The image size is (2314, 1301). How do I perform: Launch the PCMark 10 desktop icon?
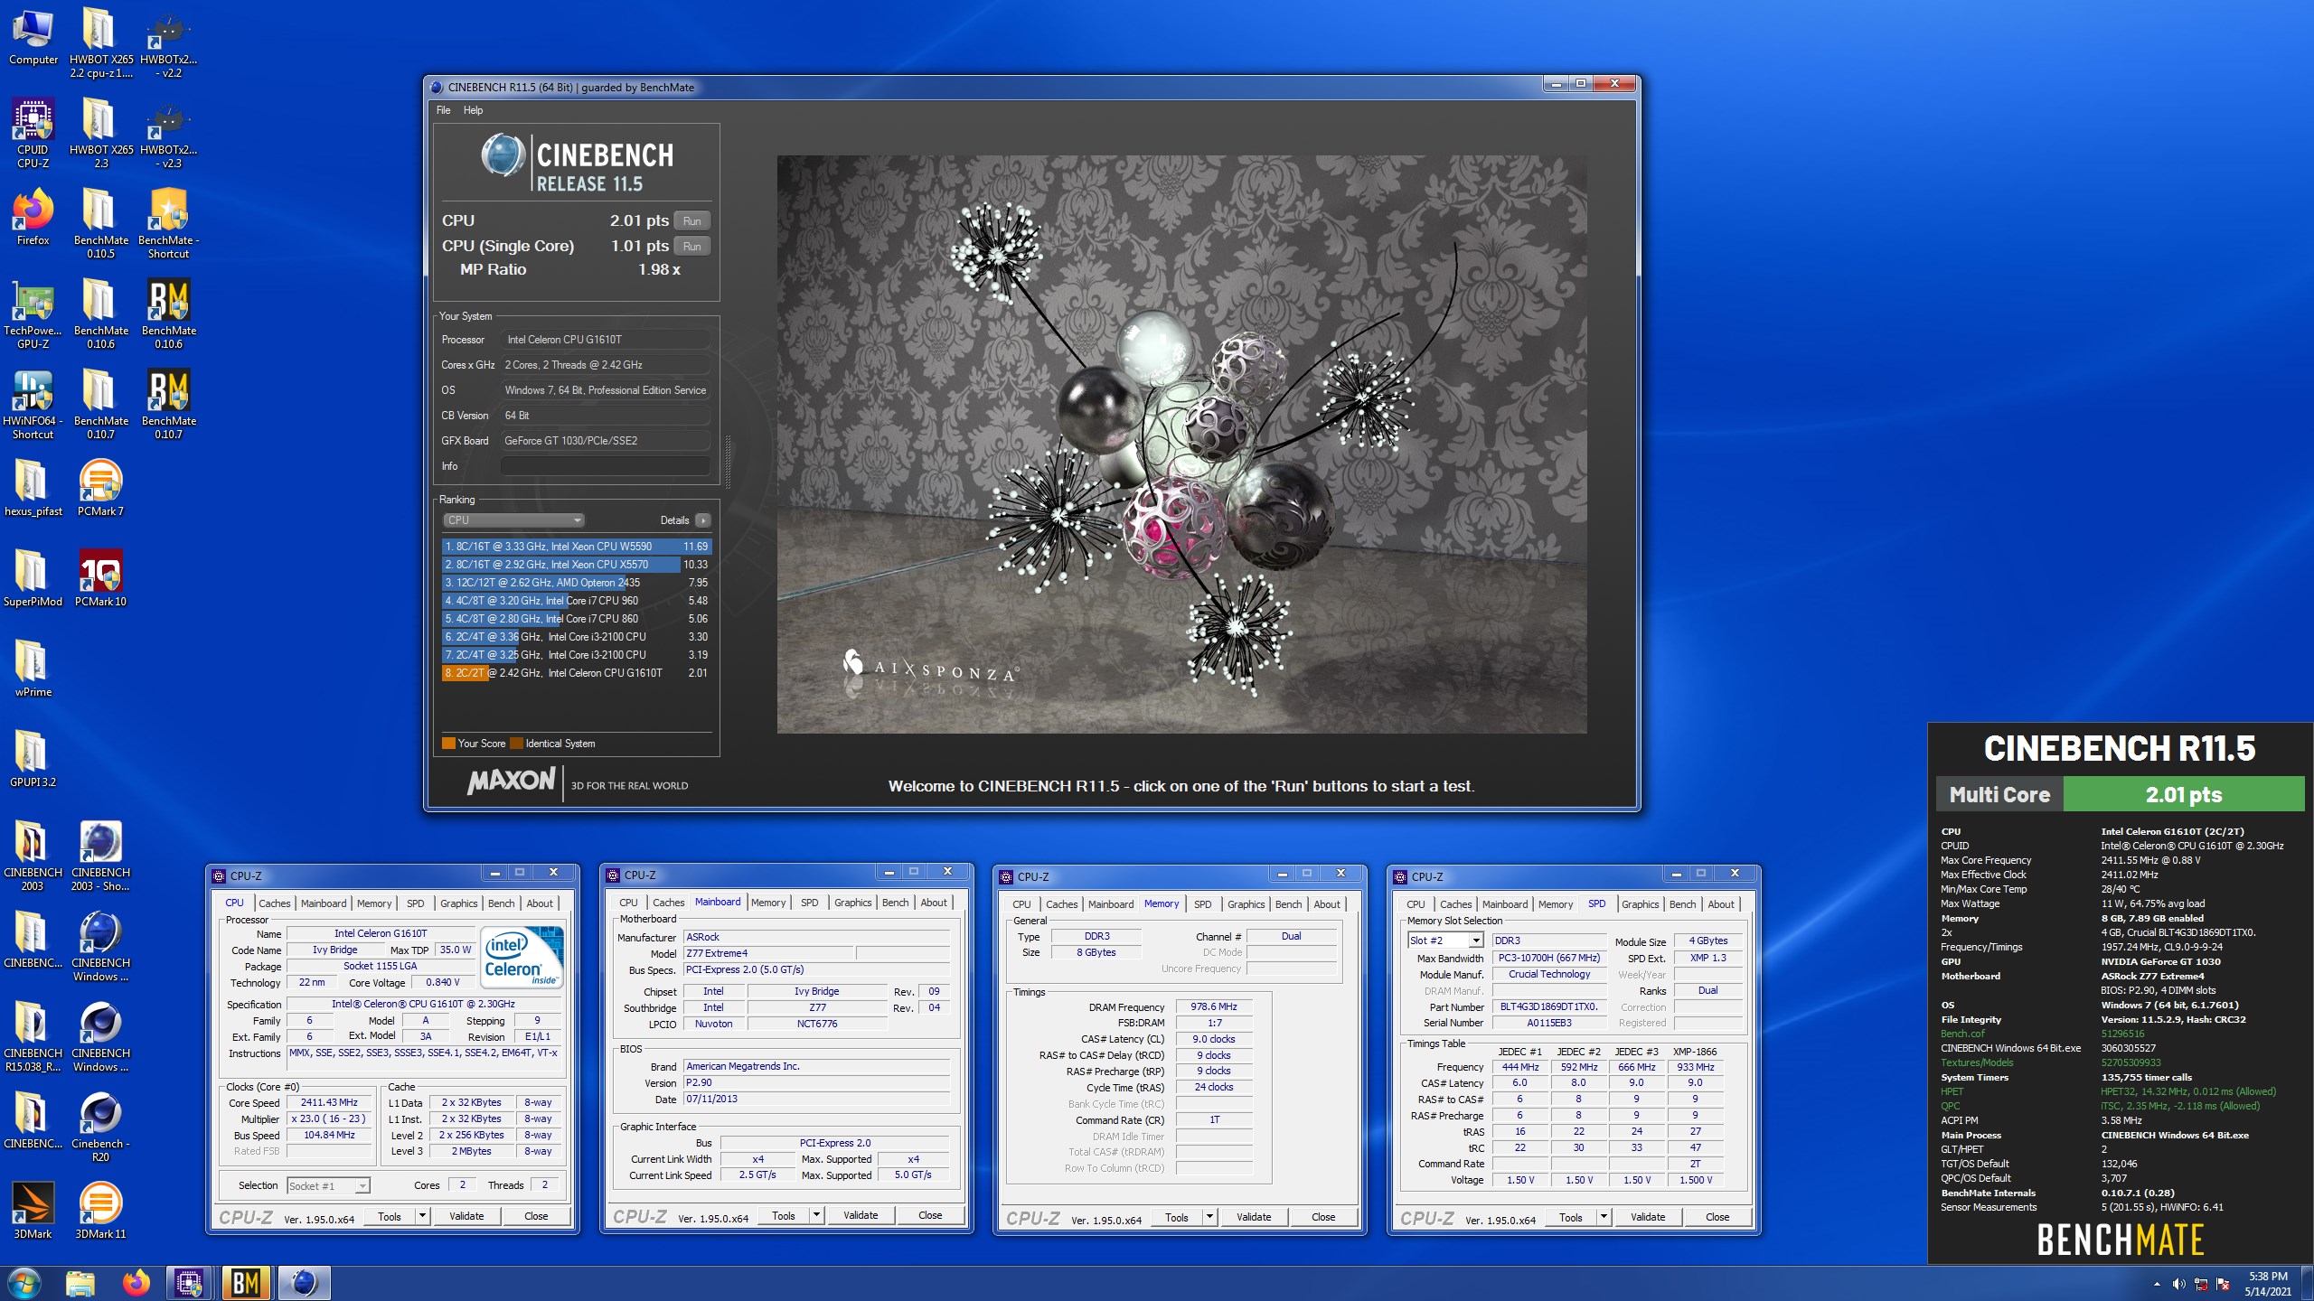pyautogui.click(x=100, y=578)
